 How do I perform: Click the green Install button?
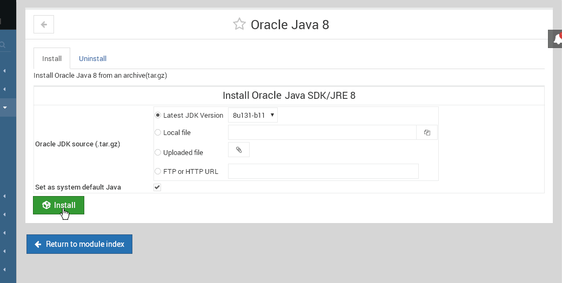(x=58, y=205)
